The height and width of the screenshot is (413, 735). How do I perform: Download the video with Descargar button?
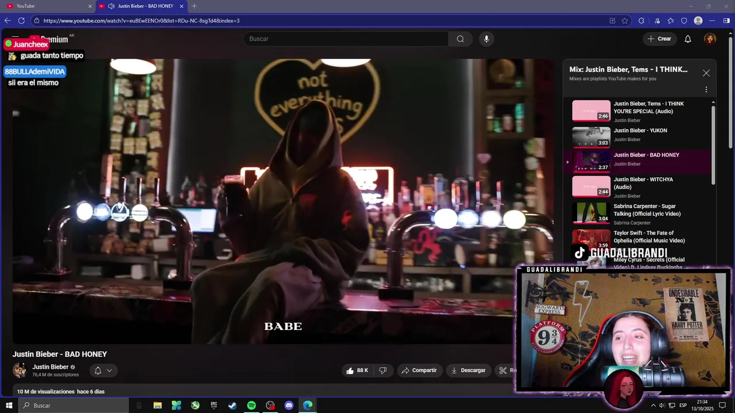pyautogui.click(x=469, y=371)
